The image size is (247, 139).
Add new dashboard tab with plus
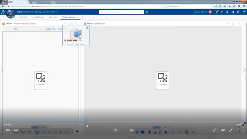82,17
